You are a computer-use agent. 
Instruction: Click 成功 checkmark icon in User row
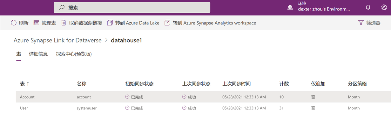pos(184,108)
